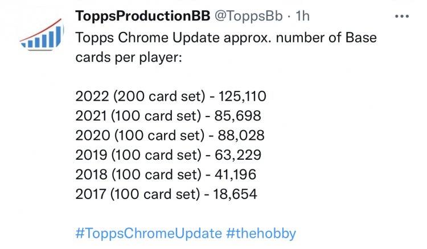This screenshot has height=249, width=427.
Task: Click the 'cards per player:' text line
Action: [129, 57]
